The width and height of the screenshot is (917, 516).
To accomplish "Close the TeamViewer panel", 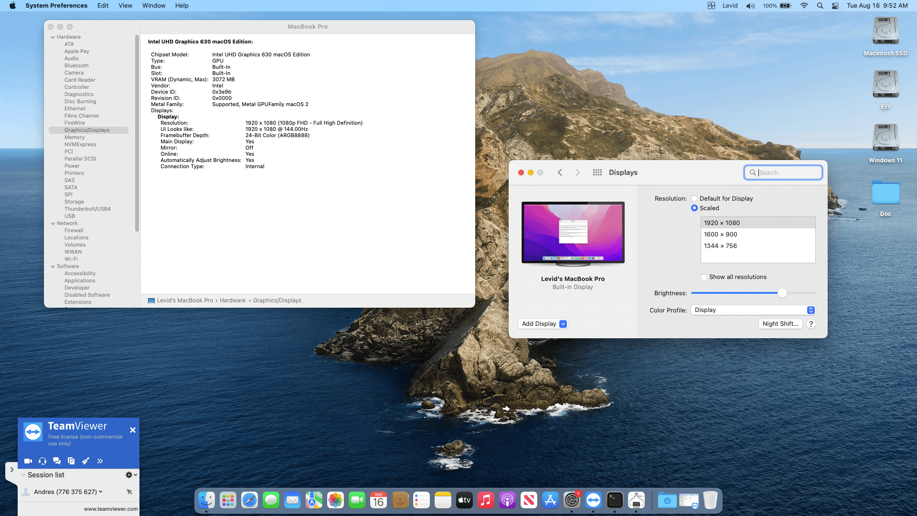I will pyautogui.click(x=133, y=430).
